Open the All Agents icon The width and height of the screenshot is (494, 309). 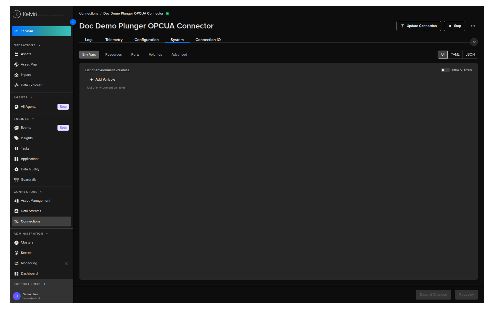(16, 107)
